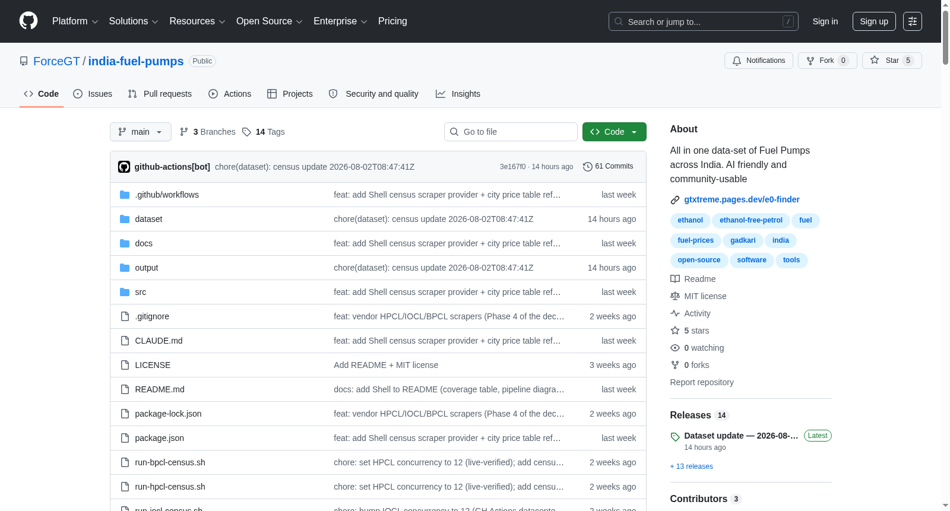Select the ethanol-free-petrol topic tag
This screenshot has height=511, width=950.
tap(751, 220)
